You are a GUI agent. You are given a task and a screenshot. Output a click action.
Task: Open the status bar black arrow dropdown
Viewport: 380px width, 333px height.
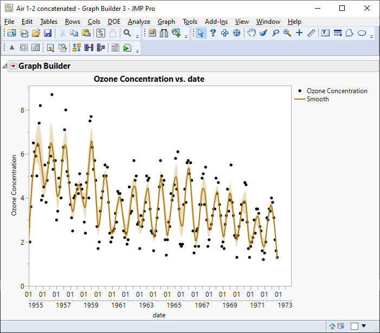click(x=364, y=326)
